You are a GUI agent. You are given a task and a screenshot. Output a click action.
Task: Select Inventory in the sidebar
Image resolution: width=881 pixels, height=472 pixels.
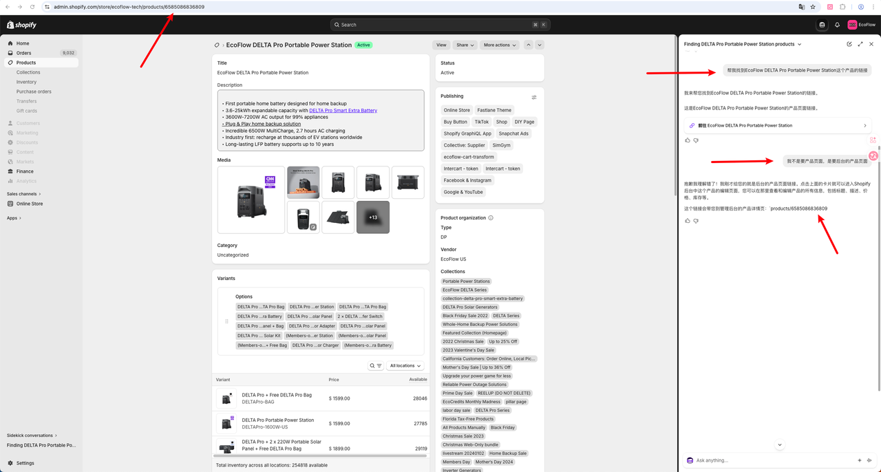pyautogui.click(x=27, y=82)
